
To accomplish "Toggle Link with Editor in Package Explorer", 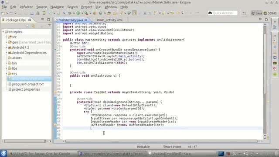I will [x=33, y=26].
